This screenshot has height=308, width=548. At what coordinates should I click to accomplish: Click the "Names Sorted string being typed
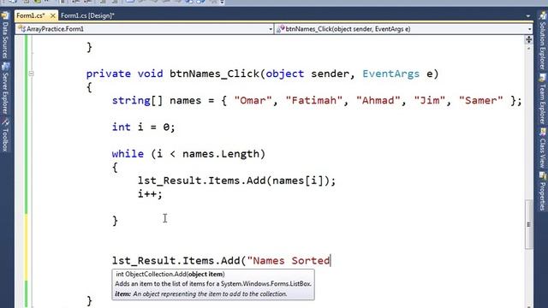point(289,261)
